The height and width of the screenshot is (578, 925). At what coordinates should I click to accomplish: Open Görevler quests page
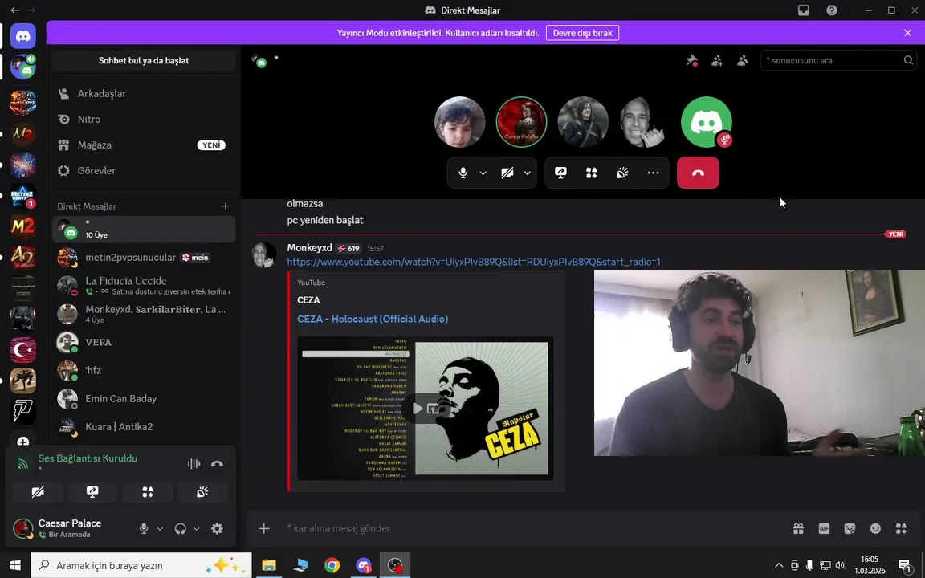point(144,170)
